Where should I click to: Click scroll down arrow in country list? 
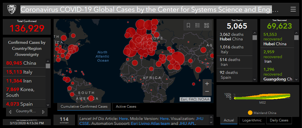[48, 105]
